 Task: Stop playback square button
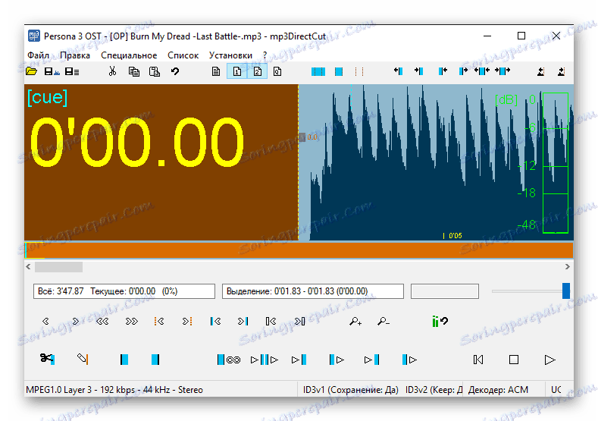[514, 360]
